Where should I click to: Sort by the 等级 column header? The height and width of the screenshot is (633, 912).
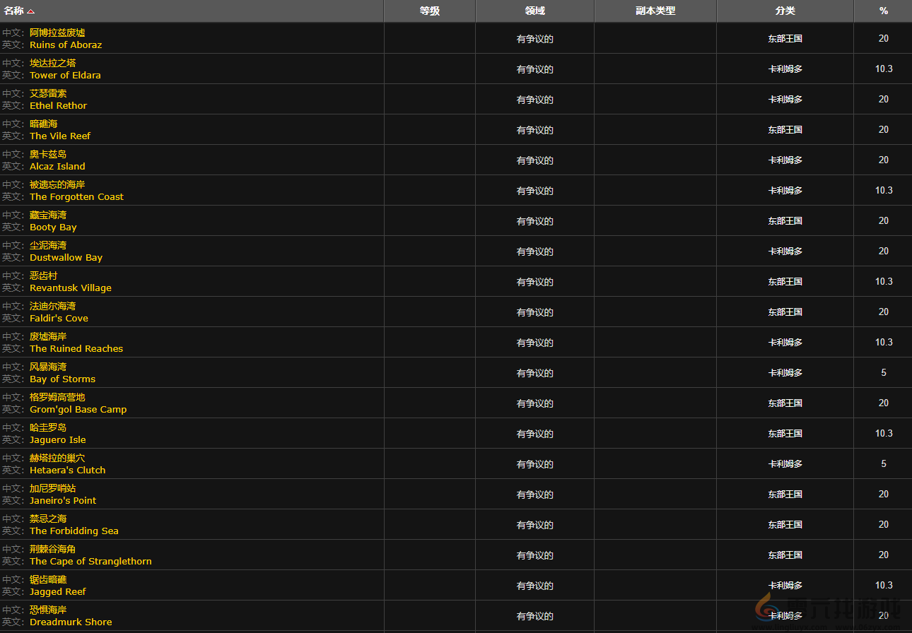[429, 11]
